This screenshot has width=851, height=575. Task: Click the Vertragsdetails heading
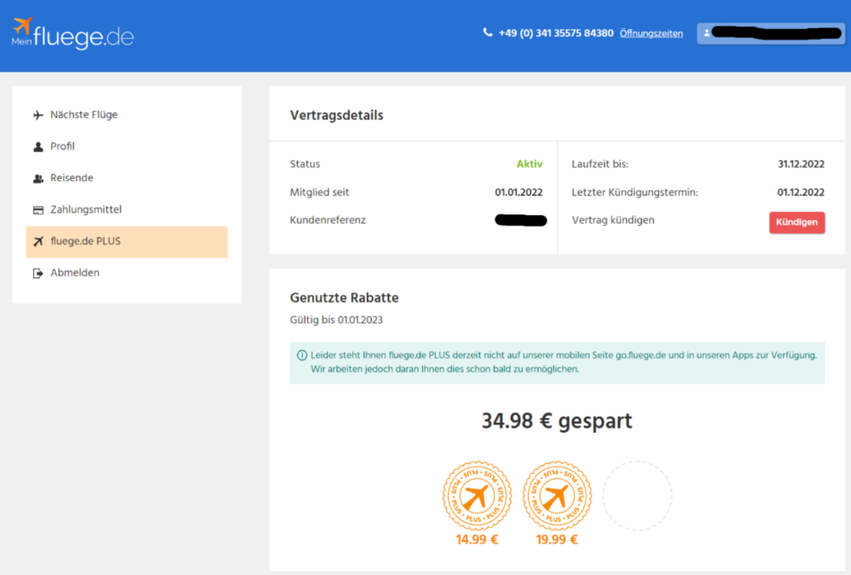coord(336,115)
